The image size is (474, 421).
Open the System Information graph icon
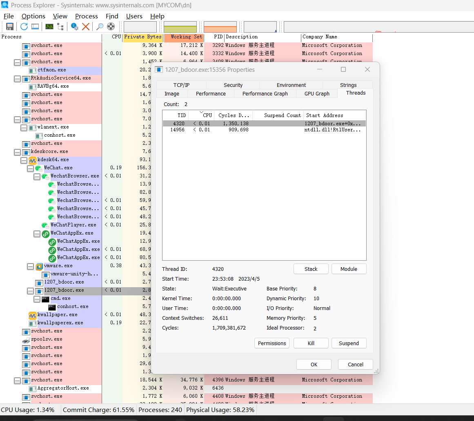[x=49, y=27]
